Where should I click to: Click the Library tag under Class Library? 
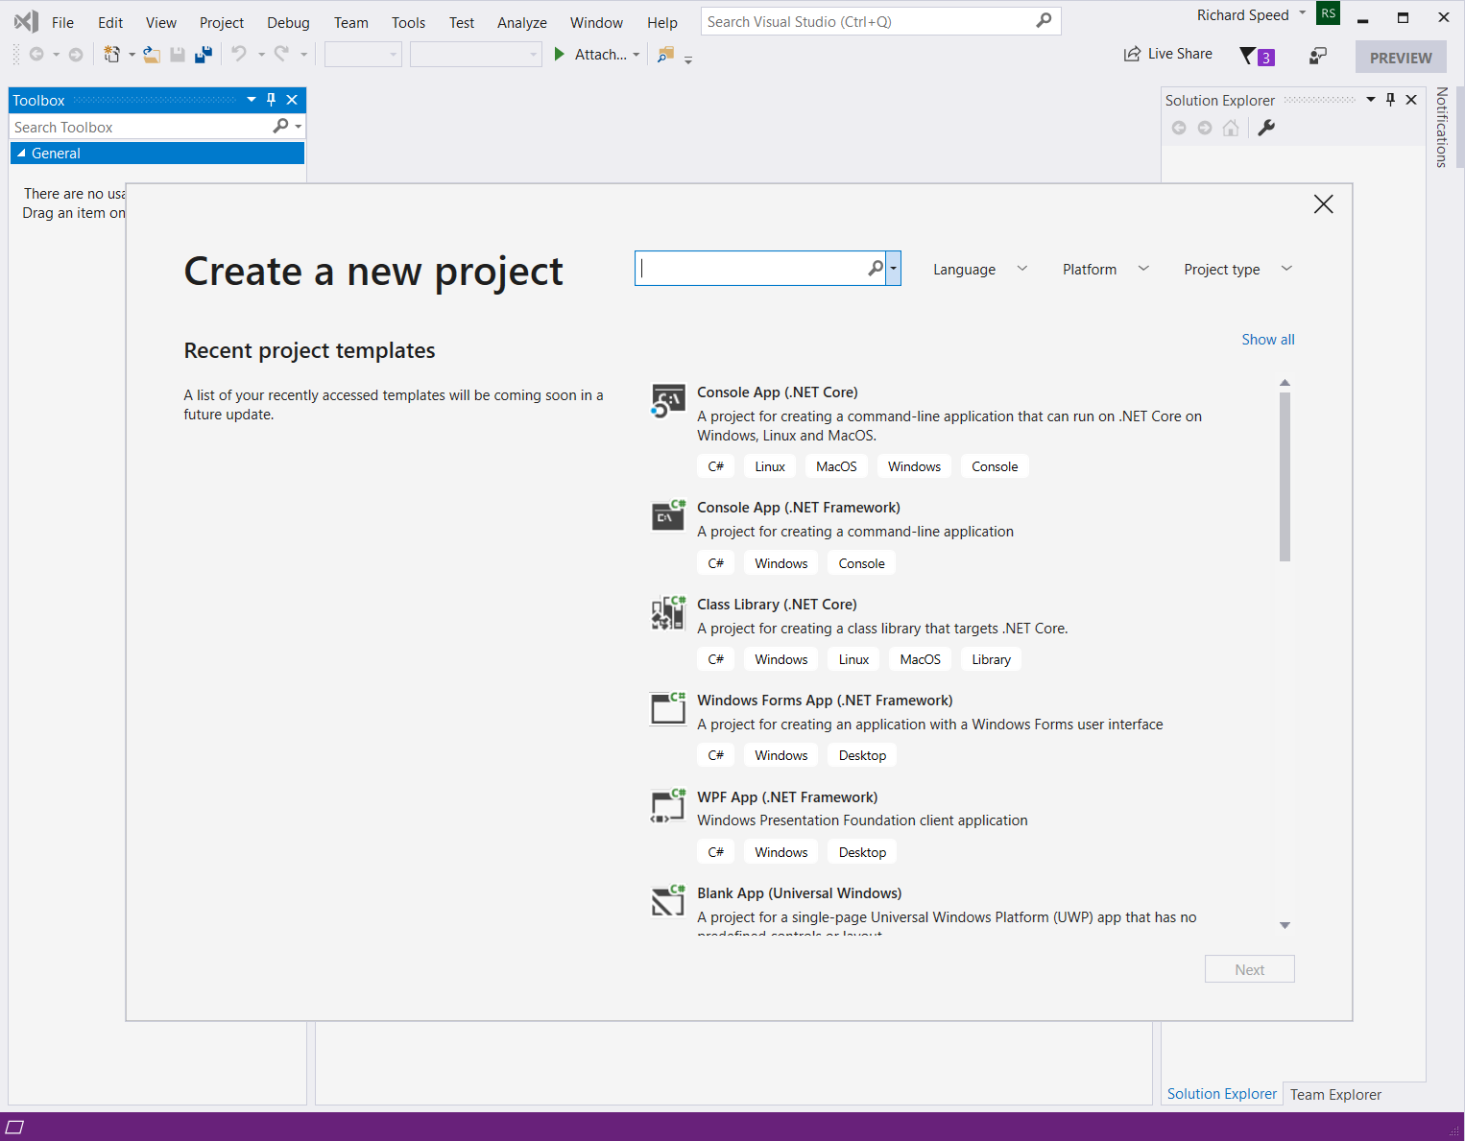pos(991,659)
